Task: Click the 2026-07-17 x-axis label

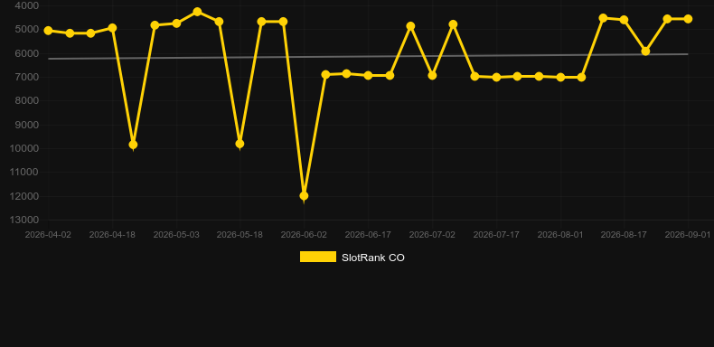Action: coord(496,235)
